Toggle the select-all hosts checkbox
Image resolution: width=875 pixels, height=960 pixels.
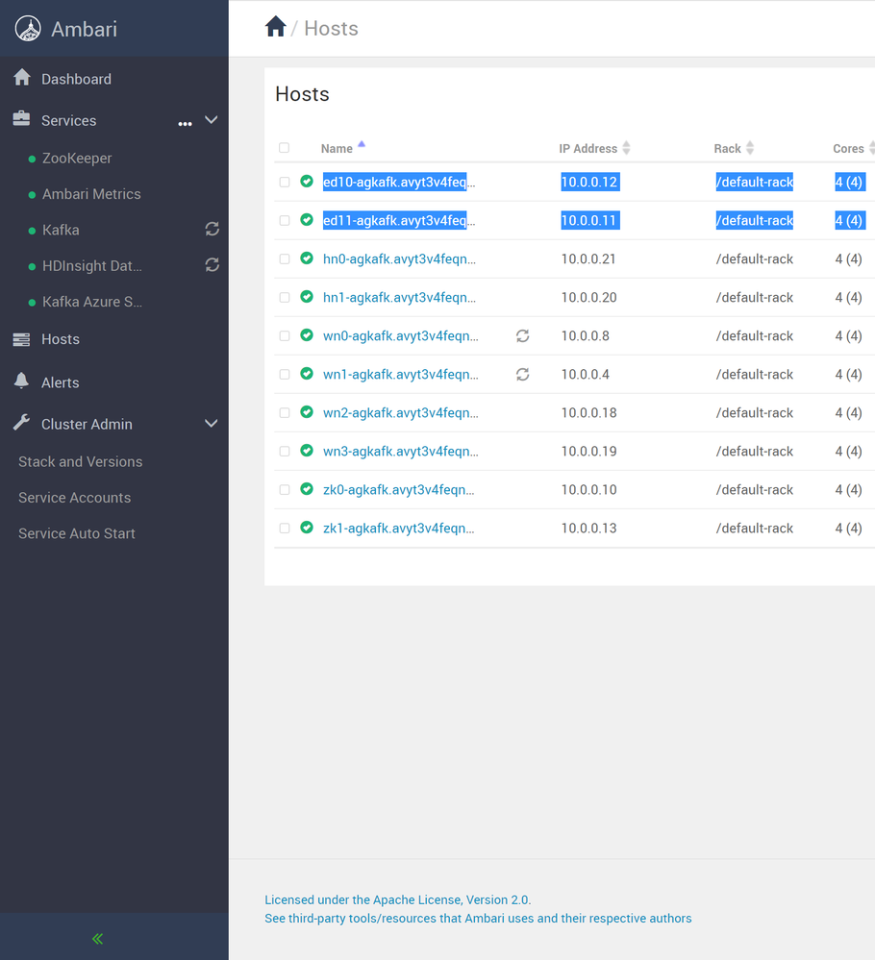tap(285, 148)
